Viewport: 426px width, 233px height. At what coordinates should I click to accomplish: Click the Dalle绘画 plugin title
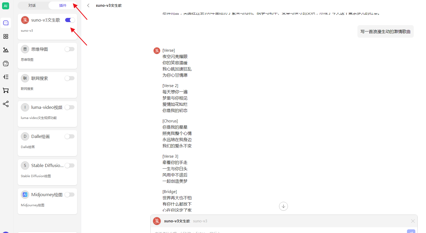pyautogui.click(x=40, y=136)
